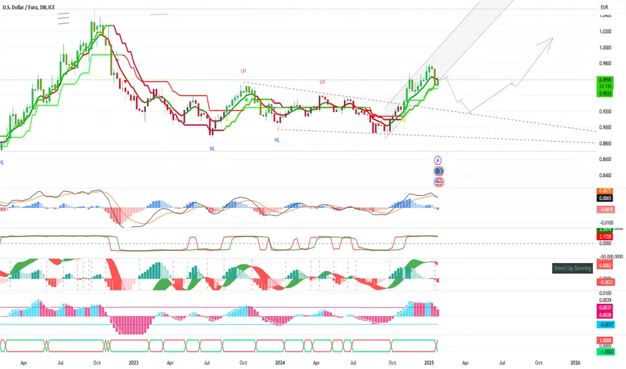Click the 0.9200 price scale value
Image resolution: width=626 pixels, height=369 pixels.
[x=605, y=111]
